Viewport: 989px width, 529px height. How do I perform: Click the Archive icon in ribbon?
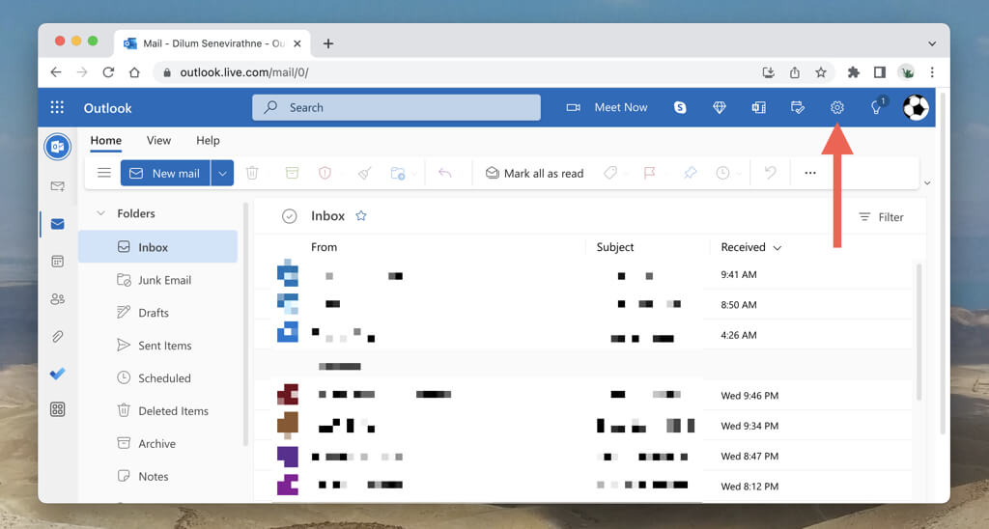292,173
